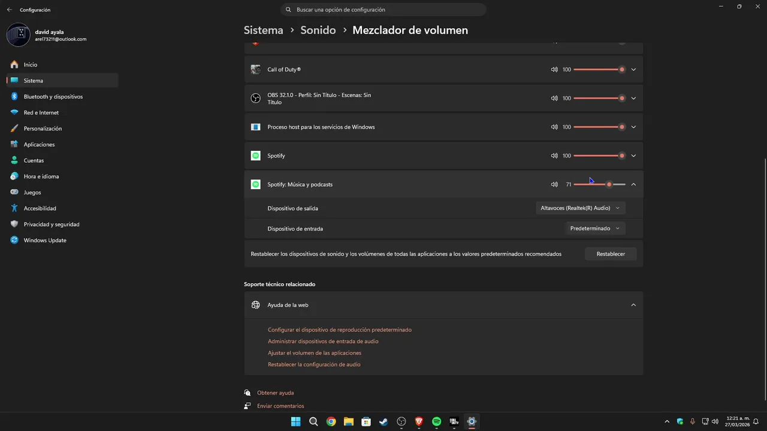Click the Bluetooth y dispositivos icon
Image resolution: width=767 pixels, height=431 pixels.
click(14, 96)
